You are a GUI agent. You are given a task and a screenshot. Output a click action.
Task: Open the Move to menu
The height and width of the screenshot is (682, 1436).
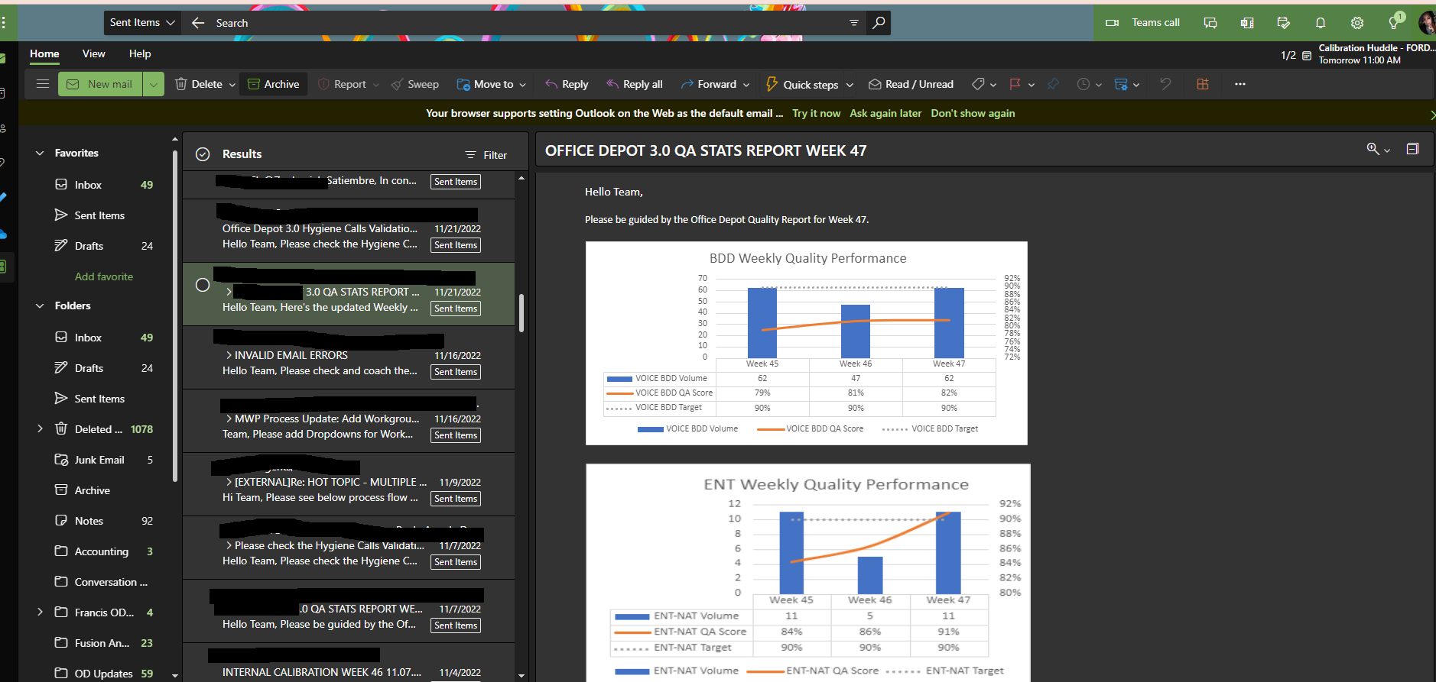pos(492,84)
